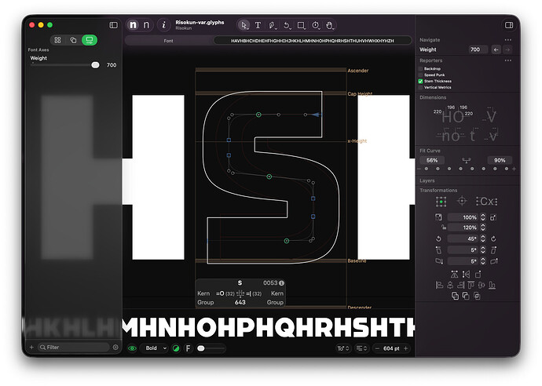The height and width of the screenshot is (386, 542).
Task: Click Fit Curve handle icon
Action: [x=466, y=160]
